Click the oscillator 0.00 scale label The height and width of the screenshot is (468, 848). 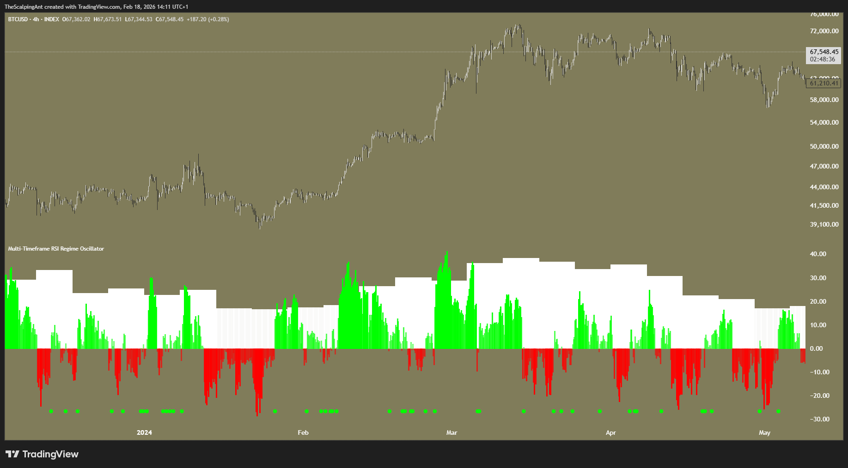pyautogui.click(x=817, y=349)
